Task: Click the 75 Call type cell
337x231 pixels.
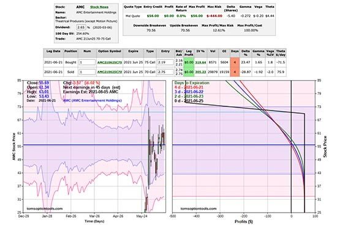Action: [150, 62]
